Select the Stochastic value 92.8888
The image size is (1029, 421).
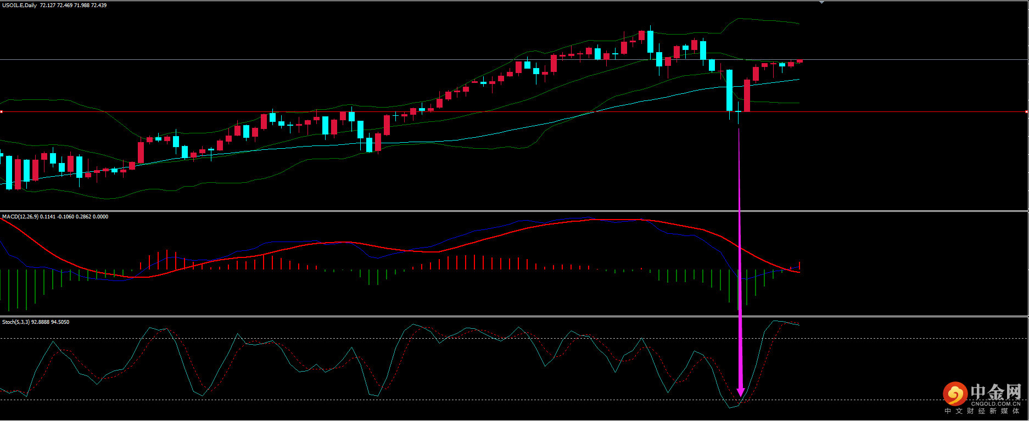(x=40, y=322)
